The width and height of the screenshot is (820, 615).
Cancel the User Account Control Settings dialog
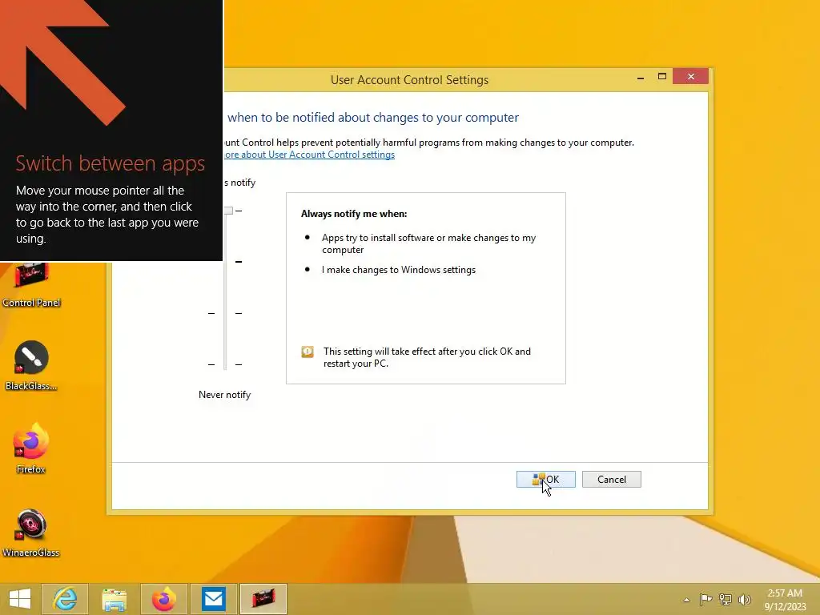point(611,479)
